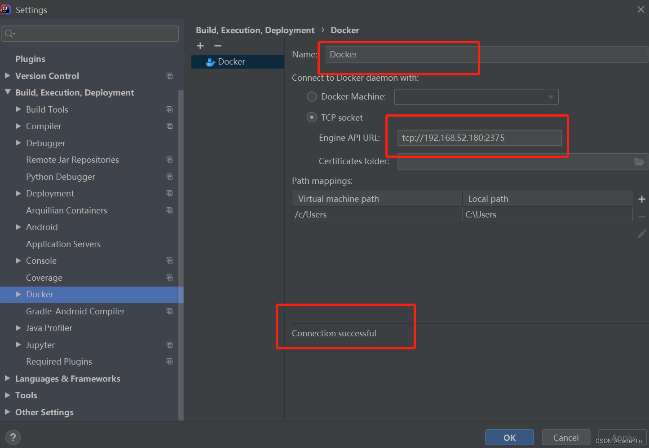Select the TCP socket radio button
The width and height of the screenshot is (649, 448).
[312, 117]
